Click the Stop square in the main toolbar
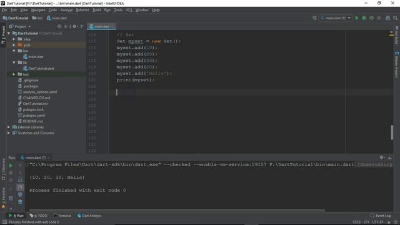Image resolution: width=400 pixels, height=225 pixels. (x=379, y=18)
